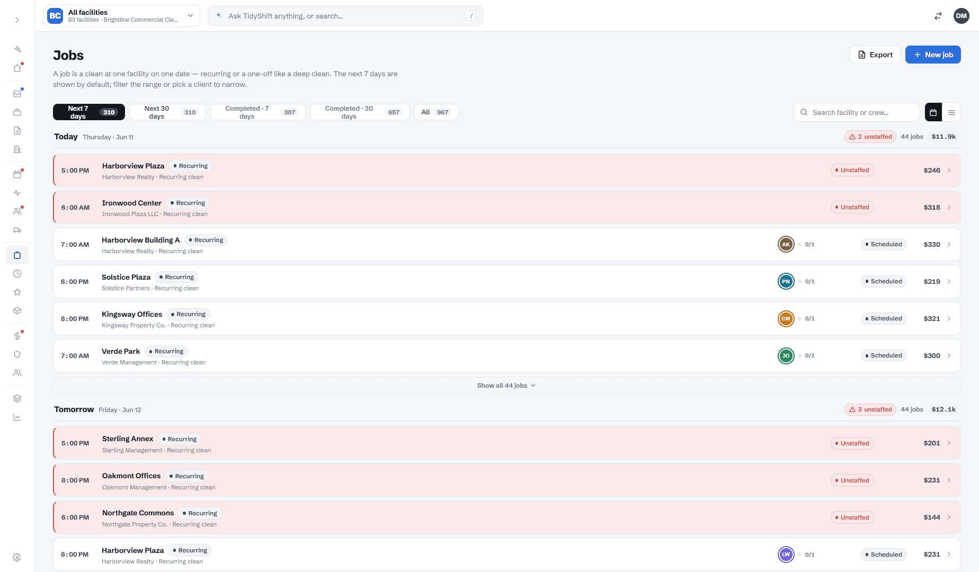Click the CM crew avatar
Screen dimensions: 979x572
(x=786, y=319)
